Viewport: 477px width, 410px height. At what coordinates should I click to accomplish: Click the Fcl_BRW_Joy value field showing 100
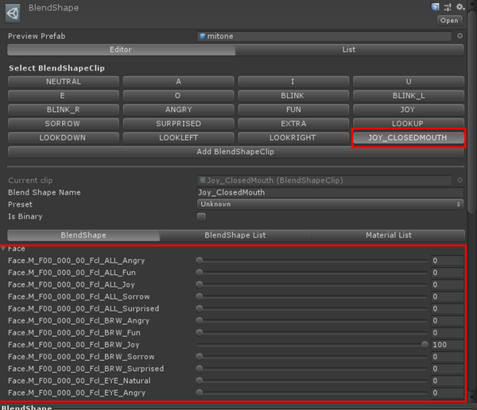[x=448, y=345]
